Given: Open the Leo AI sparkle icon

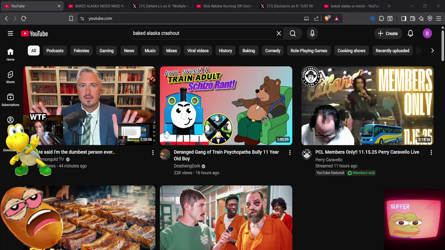Looking at the screenshot, I should [421, 18].
